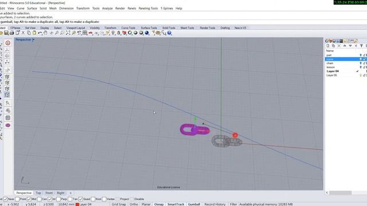
Task: Toggle Osnap in status bar
Action: (159, 204)
